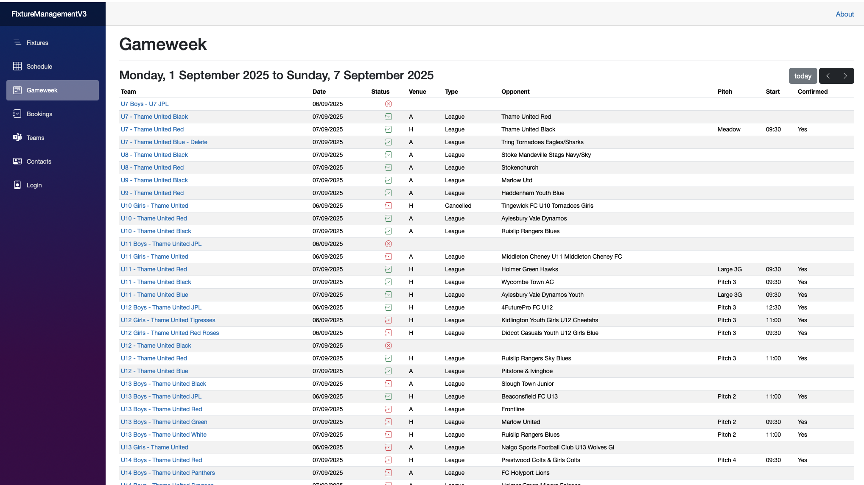Click the FixtureManagementV3 brand title
This screenshot has width=864, height=485.
(49, 14)
